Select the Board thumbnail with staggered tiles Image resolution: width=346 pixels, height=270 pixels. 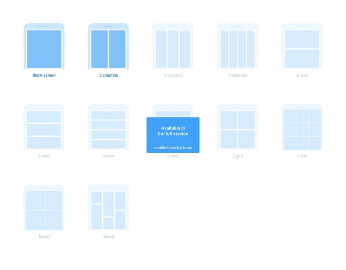point(108,208)
